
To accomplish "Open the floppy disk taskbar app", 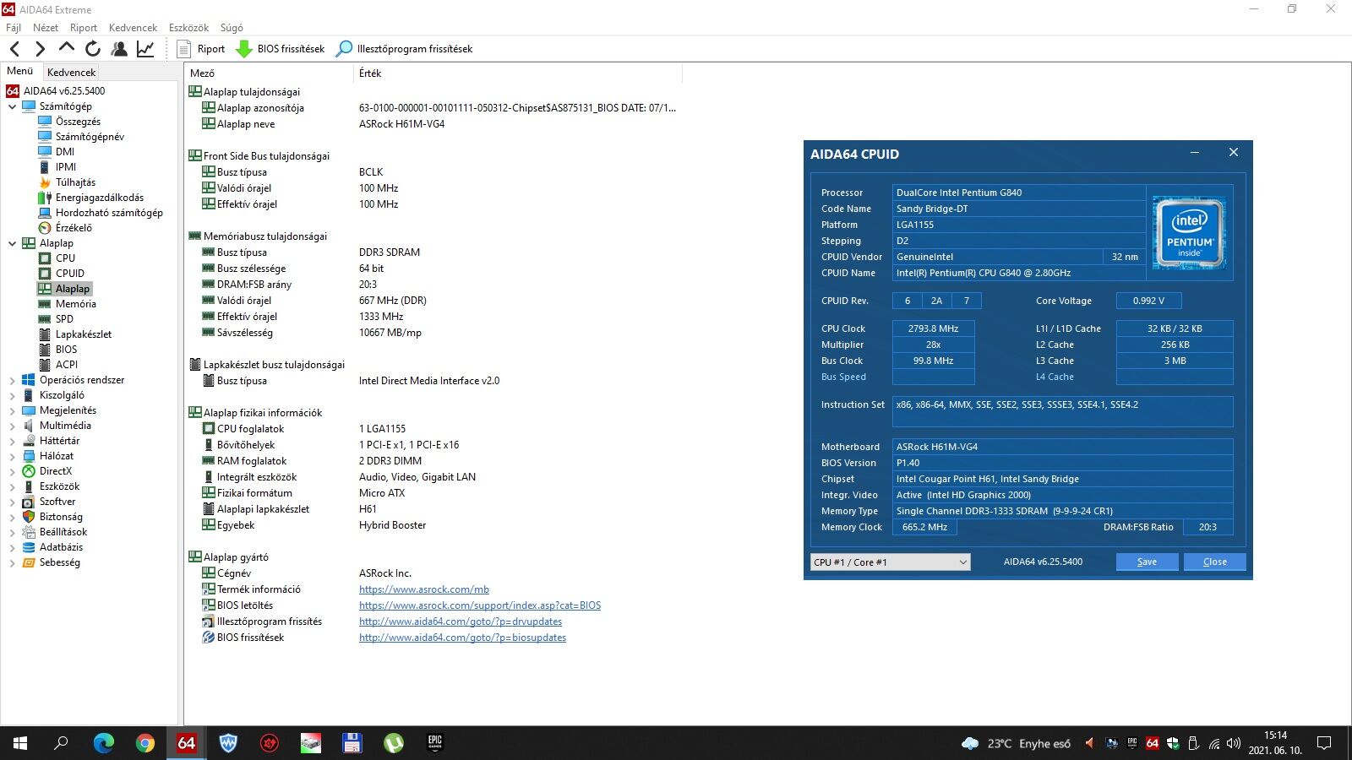I will point(352,743).
